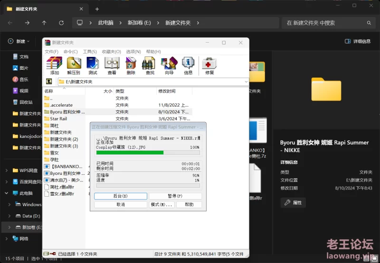Click the 暂停(P) pause button
The width and height of the screenshot is (380, 263).
pos(175,196)
